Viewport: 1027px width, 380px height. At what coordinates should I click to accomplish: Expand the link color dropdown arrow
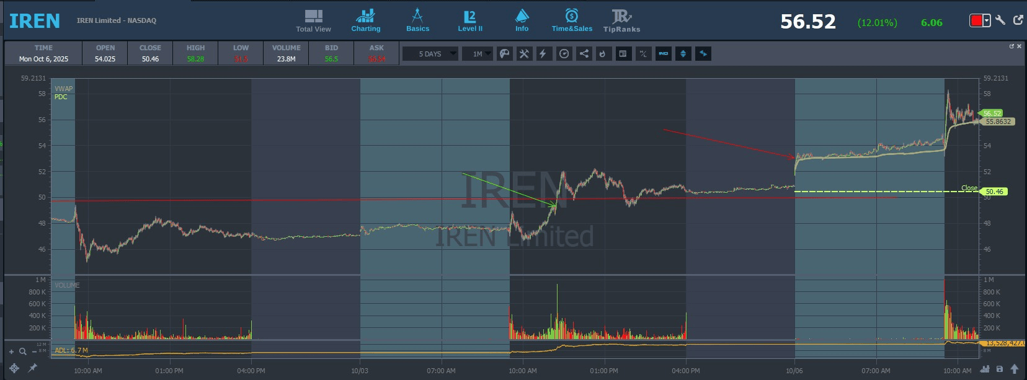pyautogui.click(x=987, y=21)
